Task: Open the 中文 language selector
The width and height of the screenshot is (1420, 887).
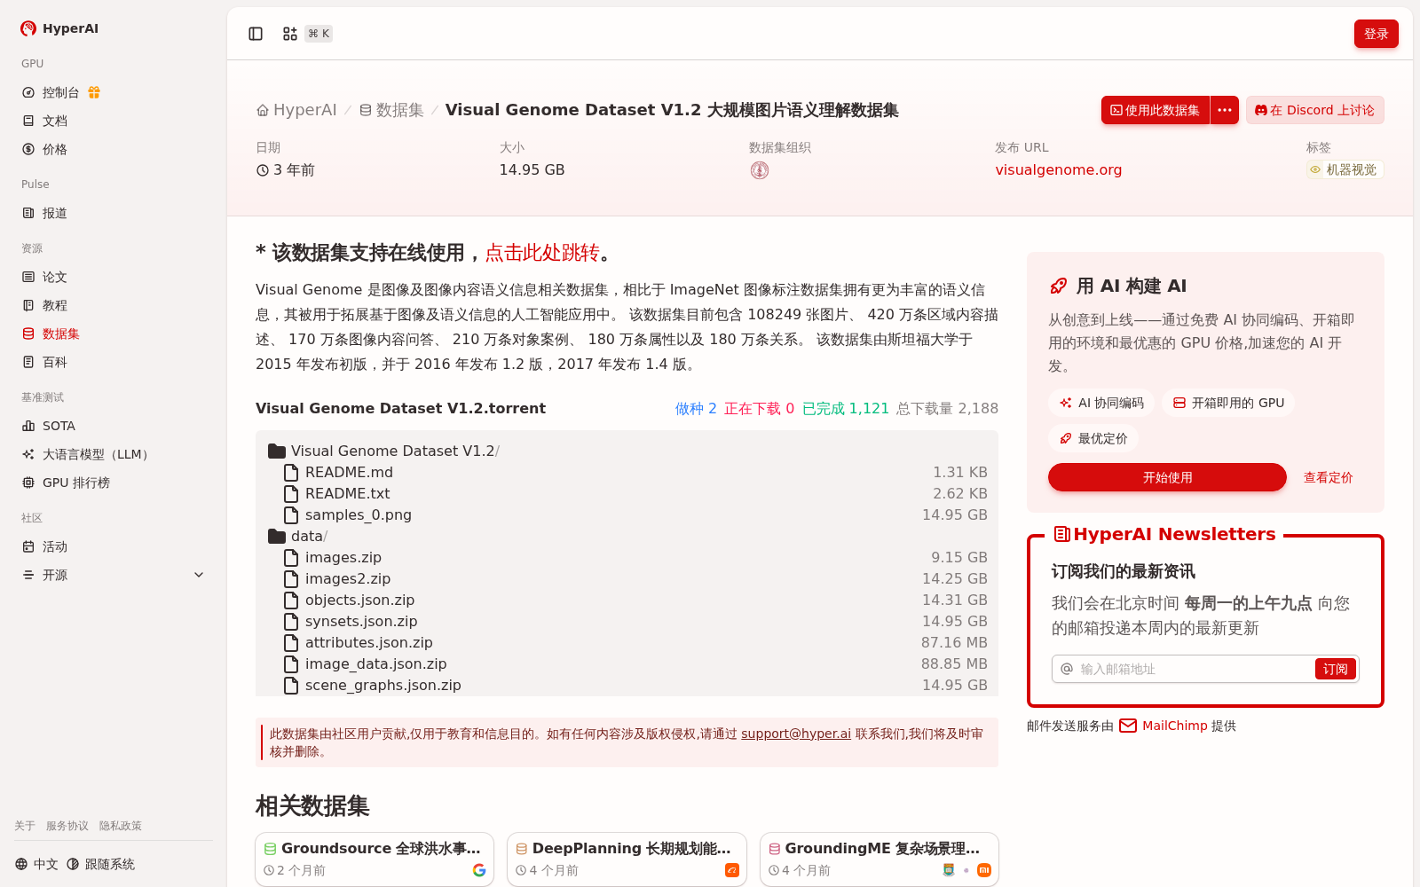Action: (36, 864)
